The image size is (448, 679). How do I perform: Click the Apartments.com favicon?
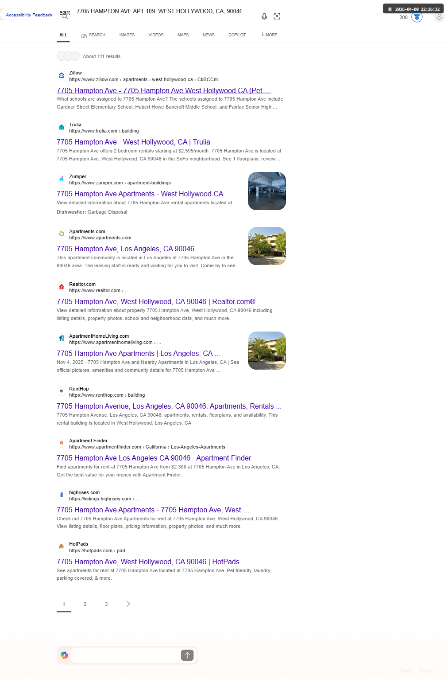[x=62, y=234]
